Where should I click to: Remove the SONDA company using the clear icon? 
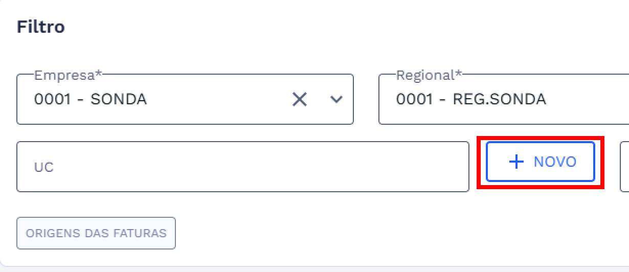click(299, 99)
